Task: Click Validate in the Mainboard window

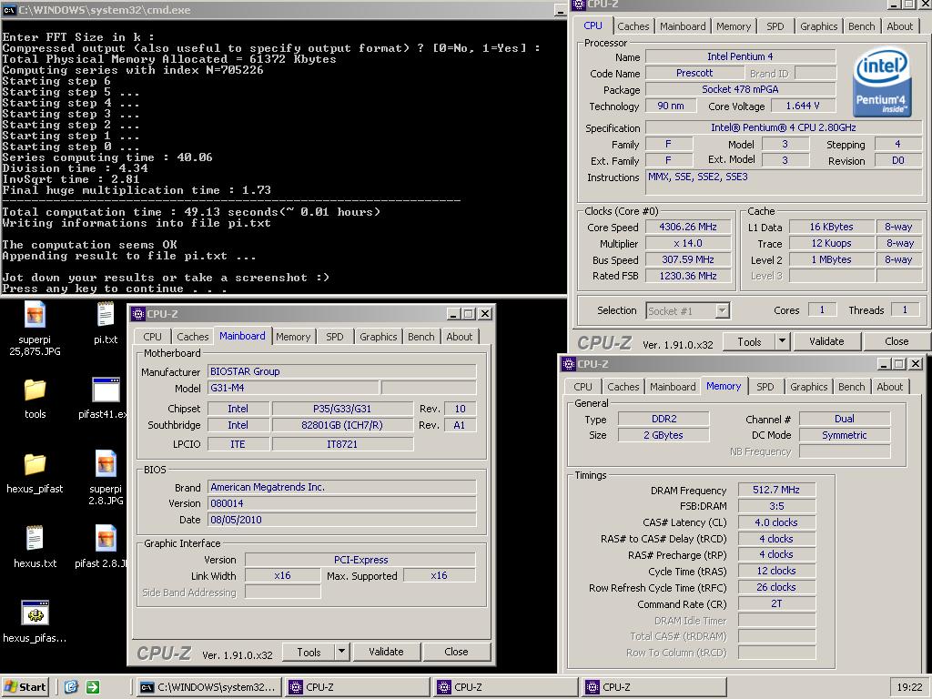Action: click(386, 652)
